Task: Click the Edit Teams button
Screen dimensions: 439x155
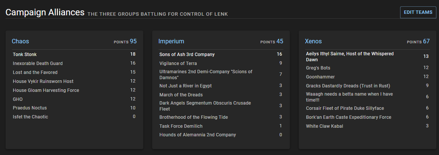Action: coord(418,12)
